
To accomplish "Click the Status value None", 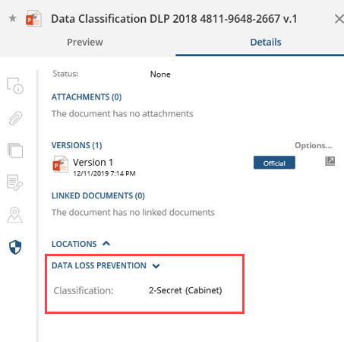I will (160, 74).
